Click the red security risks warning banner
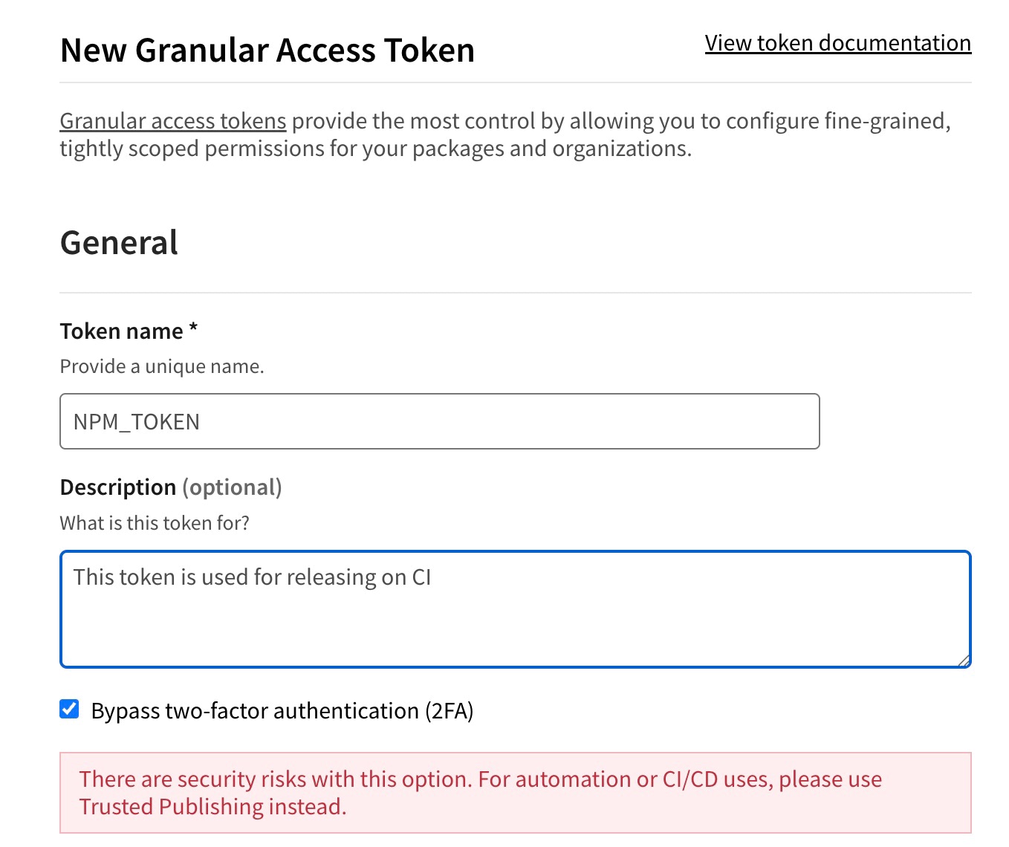This screenshot has height=847, width=1009. 515,793
